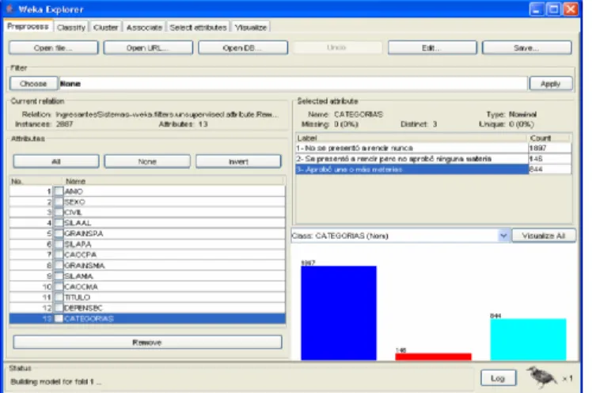The width and height of the screenshot is (592, 393).
Task: Enable the SILAAL attribute checkbox
Action: coord(59,223)
